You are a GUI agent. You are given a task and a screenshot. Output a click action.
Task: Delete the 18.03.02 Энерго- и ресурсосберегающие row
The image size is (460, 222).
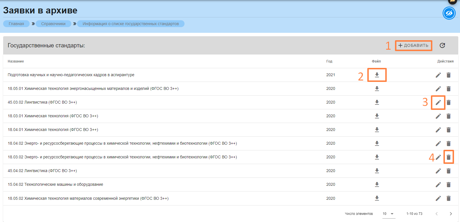[449, 157]
